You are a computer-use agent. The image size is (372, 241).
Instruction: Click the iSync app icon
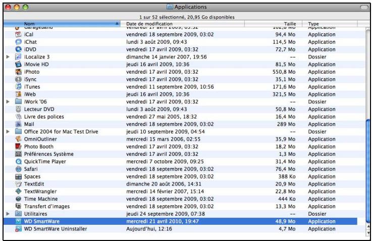[18, 79]
